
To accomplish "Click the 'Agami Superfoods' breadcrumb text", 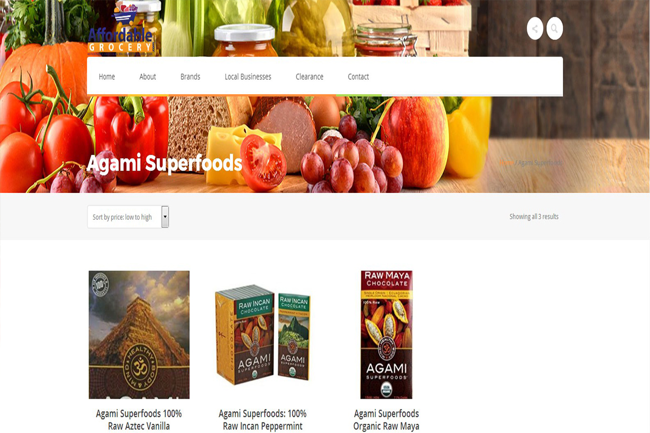I will click(x=540, y=163).
